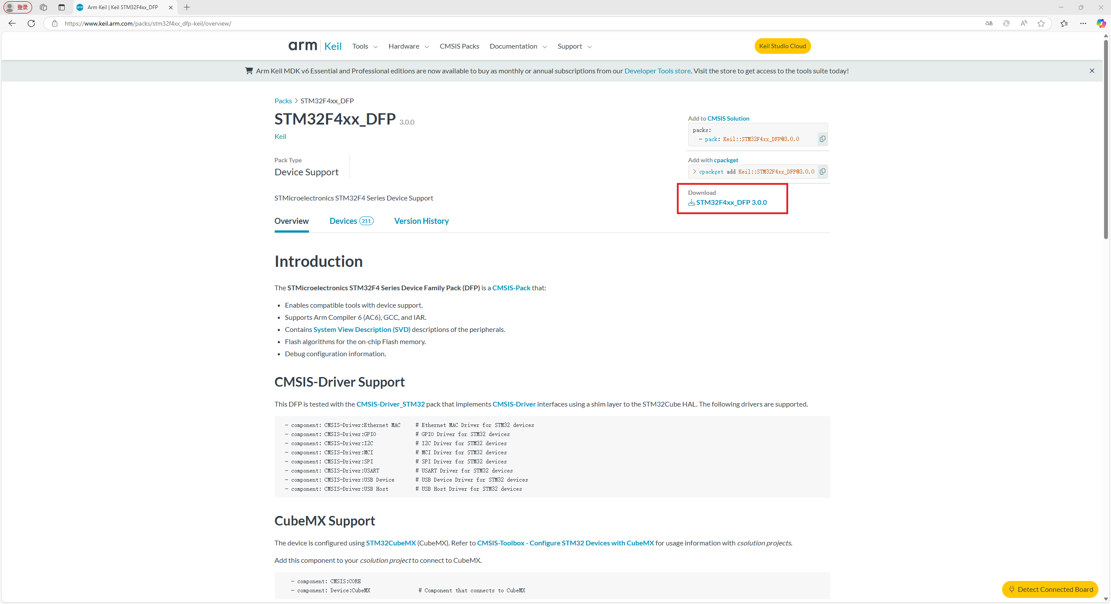
Task: Open CMSIS-Toolbox Configure STM32 Devices link
Action: click(565, 543)
